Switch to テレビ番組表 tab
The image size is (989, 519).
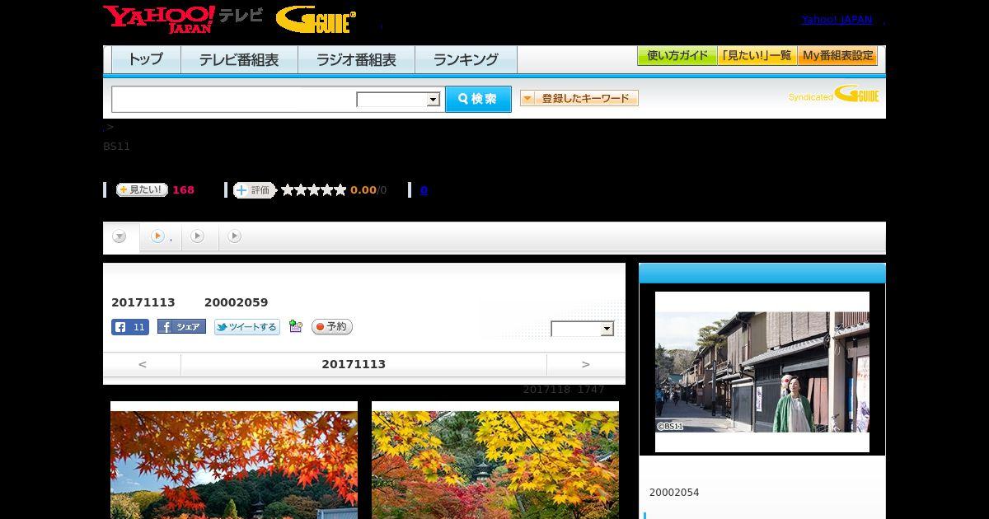(239, 59)
